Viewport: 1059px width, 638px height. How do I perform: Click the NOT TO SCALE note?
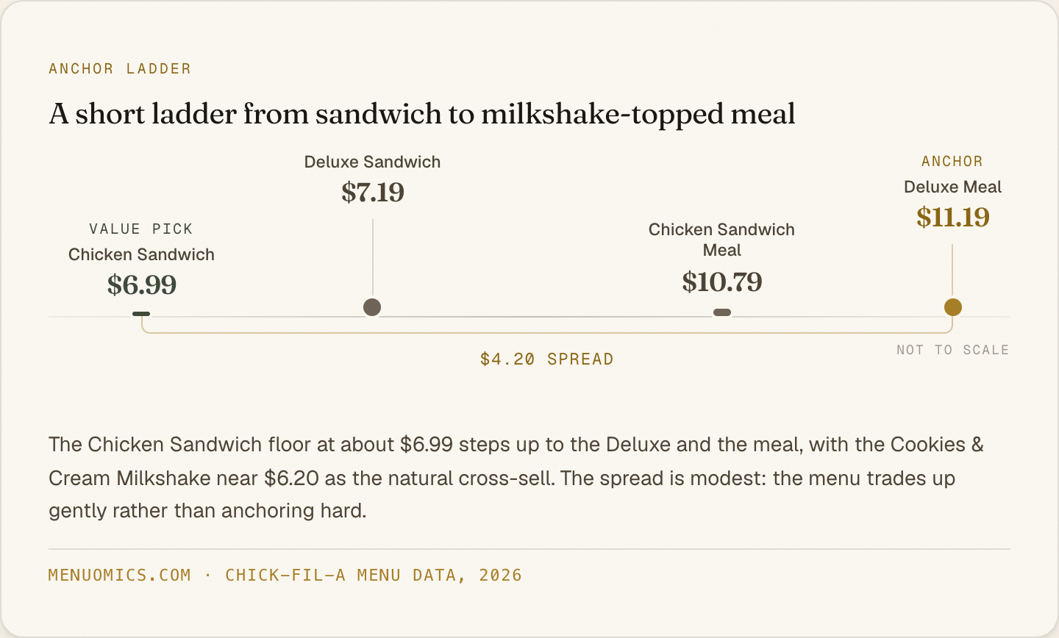pos(952,350)
